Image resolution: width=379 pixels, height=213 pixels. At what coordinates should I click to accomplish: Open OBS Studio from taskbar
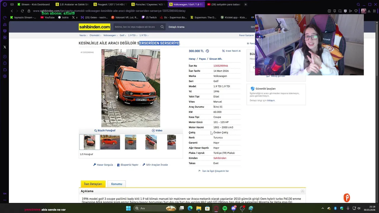(x=242, y=208)
